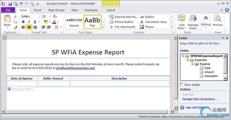
Task: Close the Fields task pane
Action: coord(227,38)
